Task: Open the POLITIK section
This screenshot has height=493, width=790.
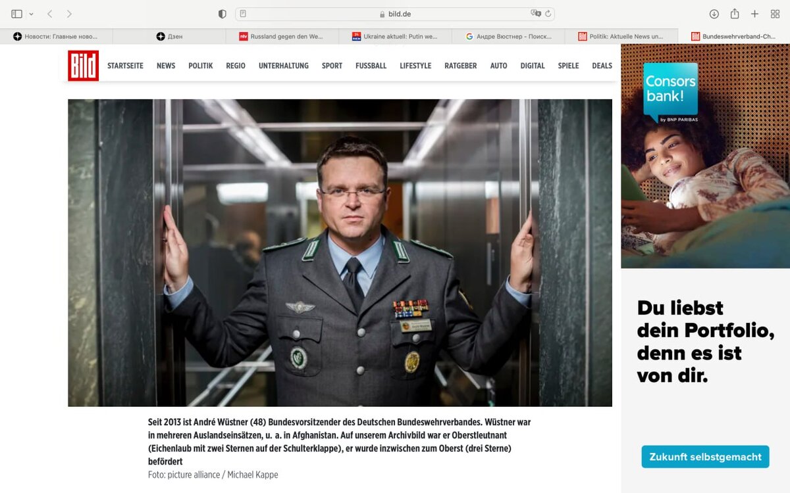Action: [201, 66]
